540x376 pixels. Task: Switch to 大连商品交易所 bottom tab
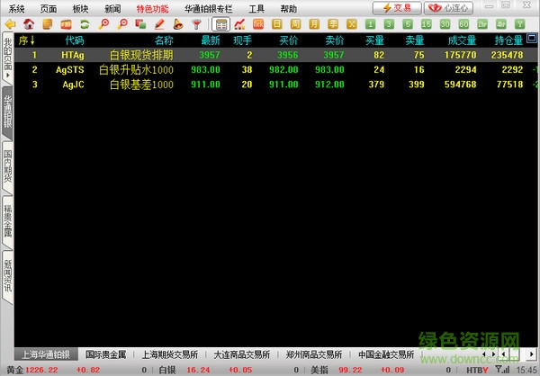click(x=242, y=354)
